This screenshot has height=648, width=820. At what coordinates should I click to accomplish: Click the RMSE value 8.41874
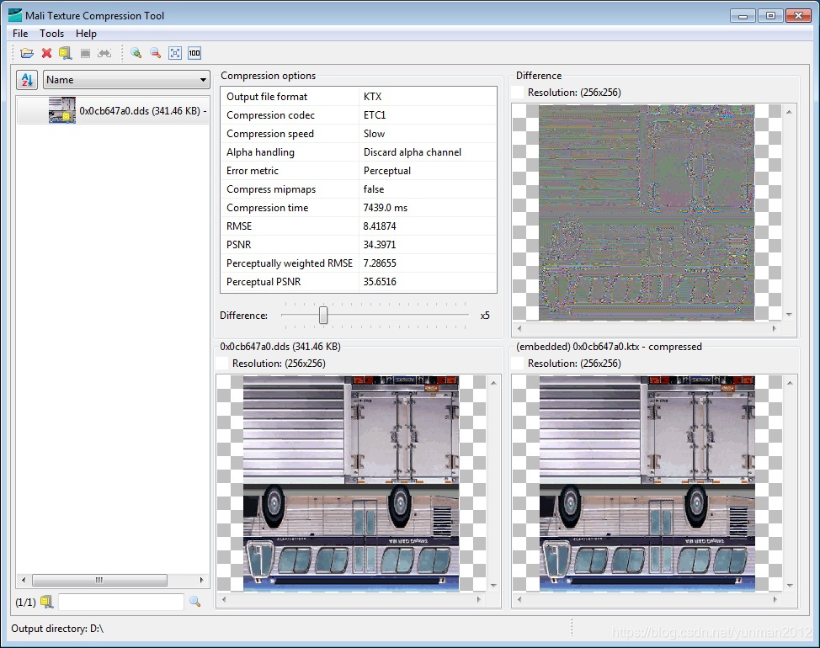[379, 226]
